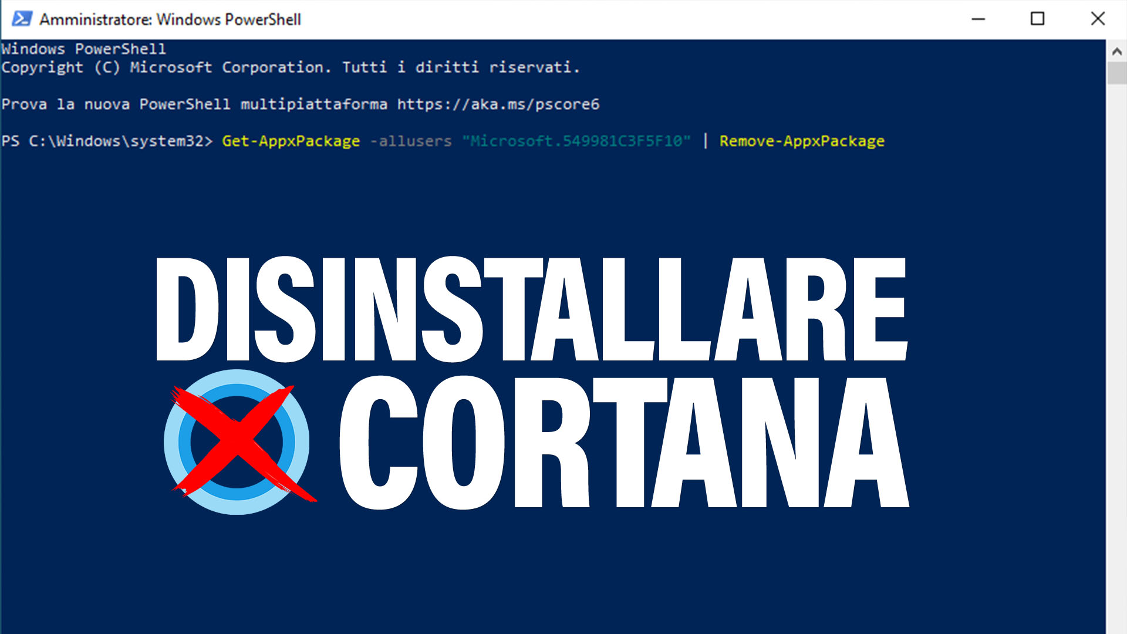Click the vertical scrollbar thumb
Viewport: 1127px width, 634px height.
click(x=1116, y=73)
